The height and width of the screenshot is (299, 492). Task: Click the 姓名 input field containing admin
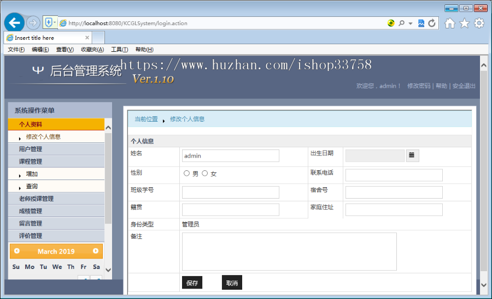click(231, 156)
